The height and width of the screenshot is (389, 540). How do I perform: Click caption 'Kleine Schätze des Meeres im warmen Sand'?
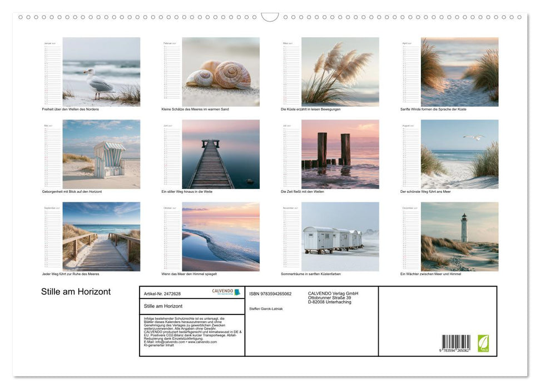[x=195, y=109]
